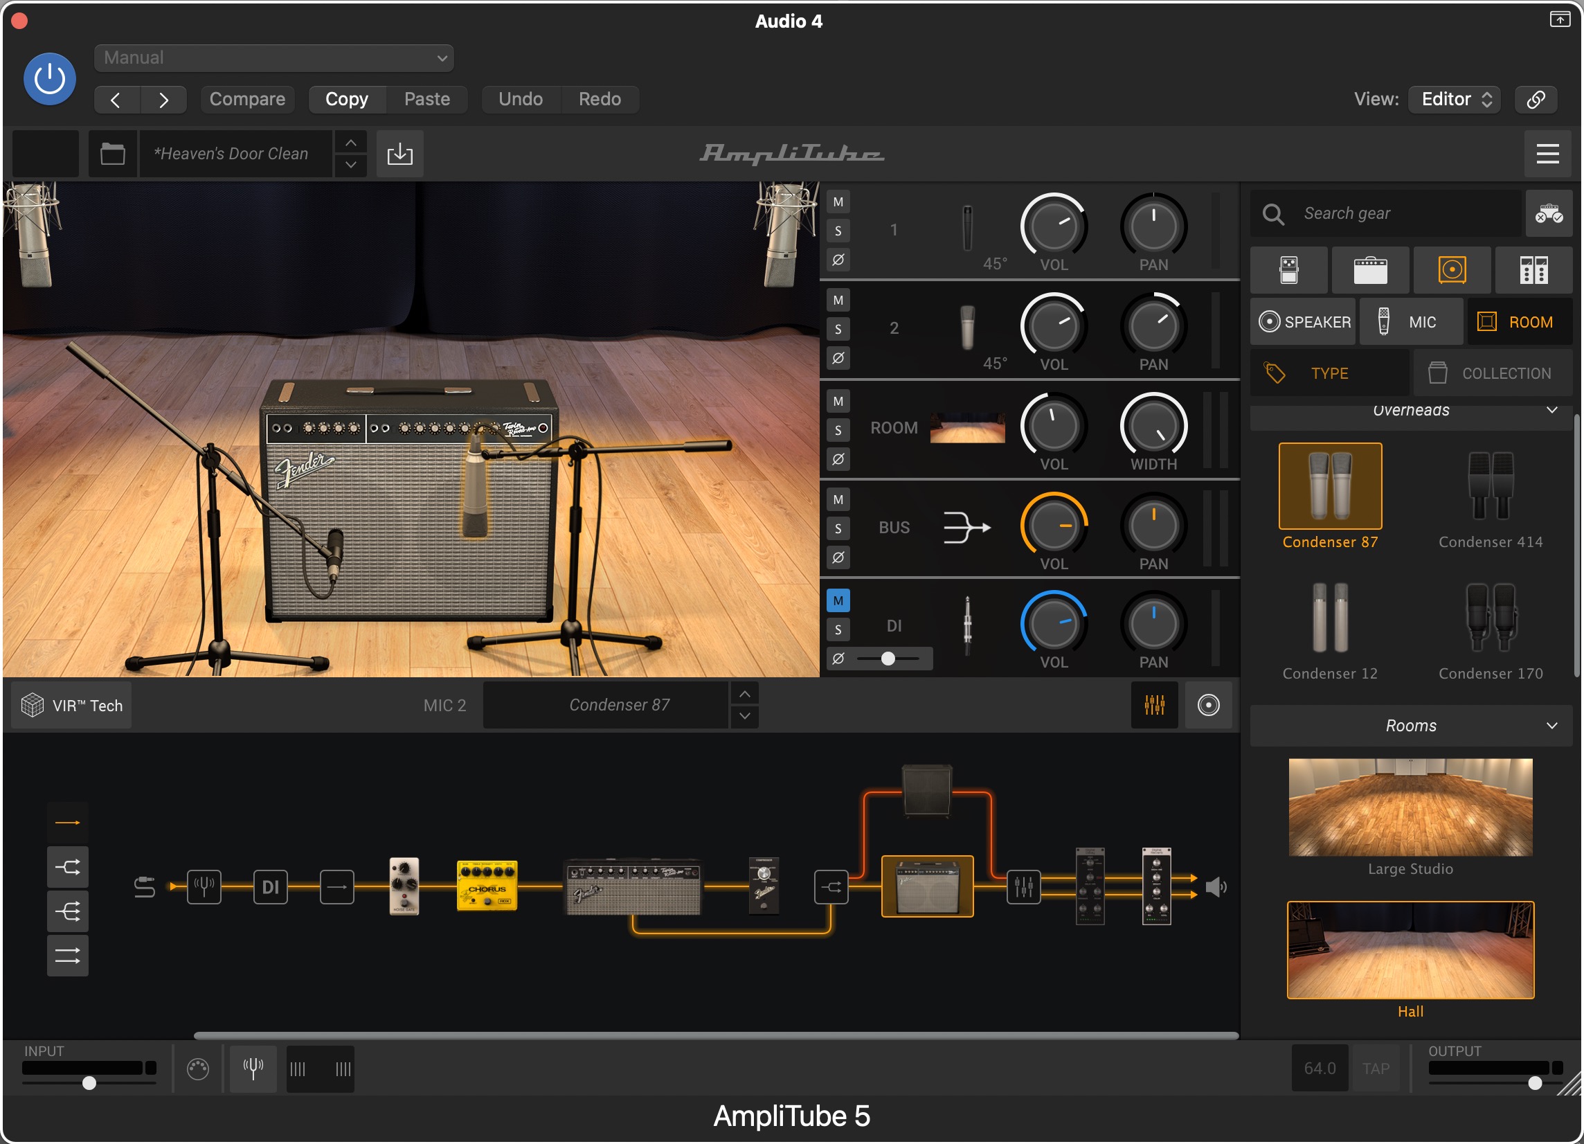Click the Paste button
Screen dimensions: 1584x1144
(426, 98)
